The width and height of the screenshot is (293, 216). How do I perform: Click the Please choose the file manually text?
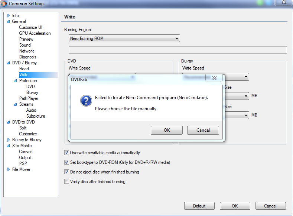click(126, 109)
